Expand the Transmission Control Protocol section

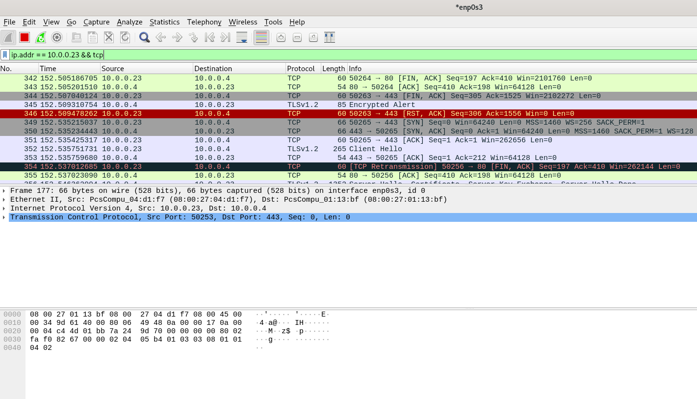pos(4,217)
